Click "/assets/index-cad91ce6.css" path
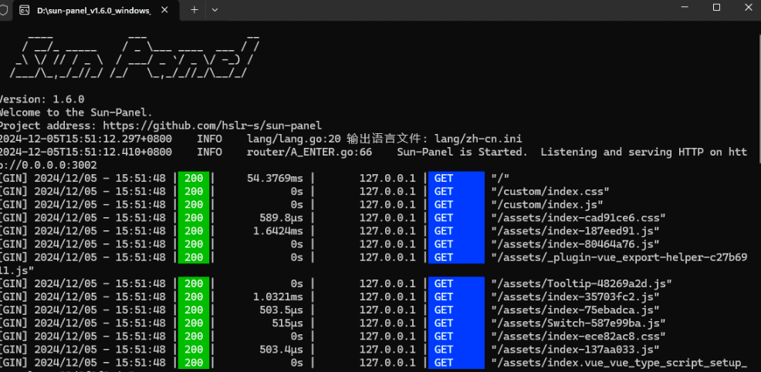The image size is (761, 372). click(x=578, y=217)
